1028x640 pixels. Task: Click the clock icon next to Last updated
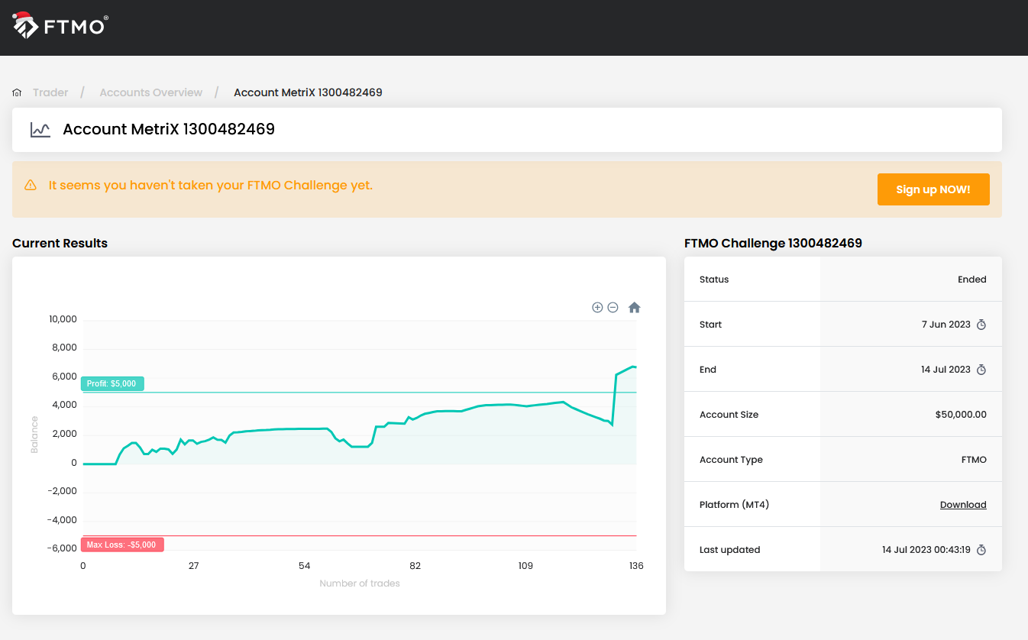coord(981,550)
